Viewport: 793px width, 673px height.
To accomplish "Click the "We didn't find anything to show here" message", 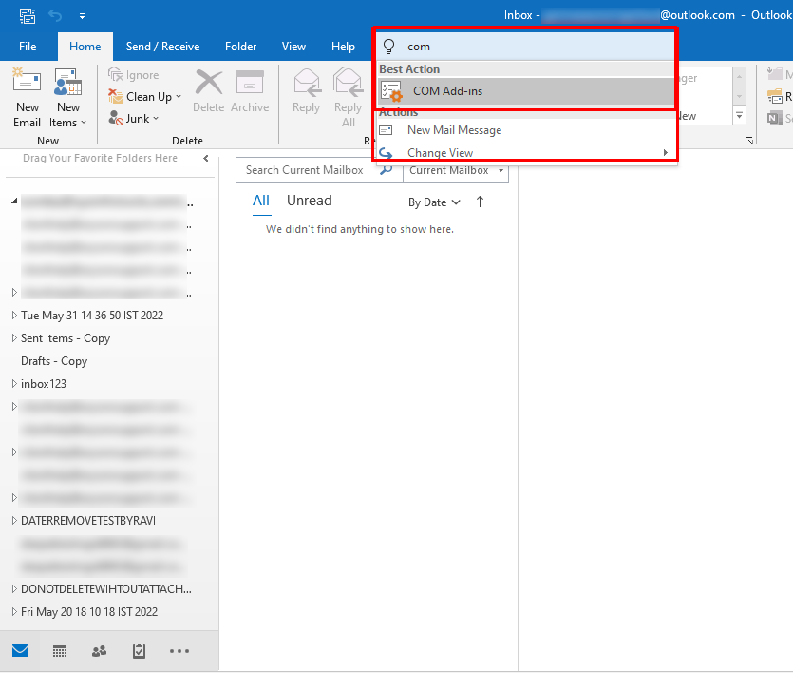I will point(360,229).
